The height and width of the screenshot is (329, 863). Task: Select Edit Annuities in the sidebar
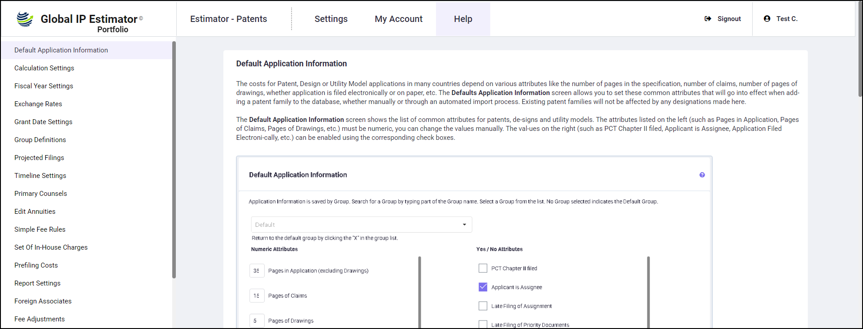coord(35,212)
